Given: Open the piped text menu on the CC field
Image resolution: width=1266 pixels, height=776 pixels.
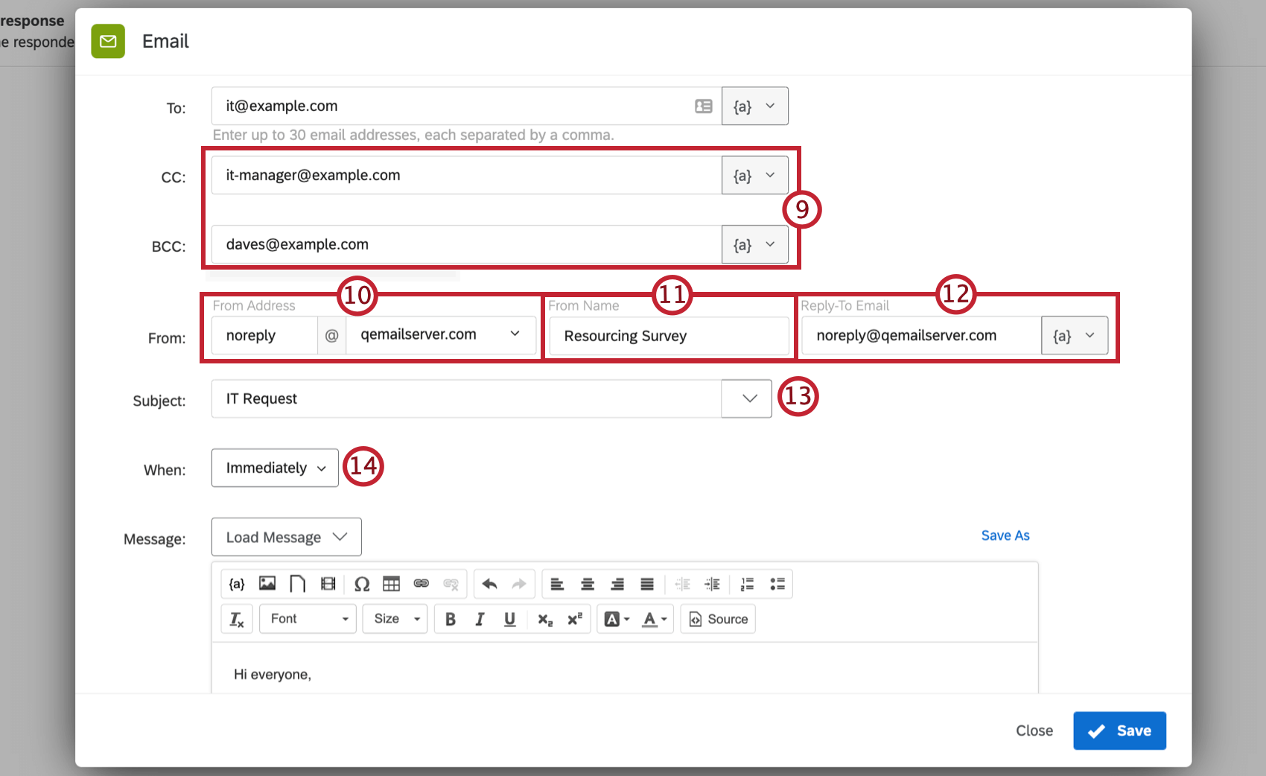Looking at the screenshot, I should click(x=755, y=175).
